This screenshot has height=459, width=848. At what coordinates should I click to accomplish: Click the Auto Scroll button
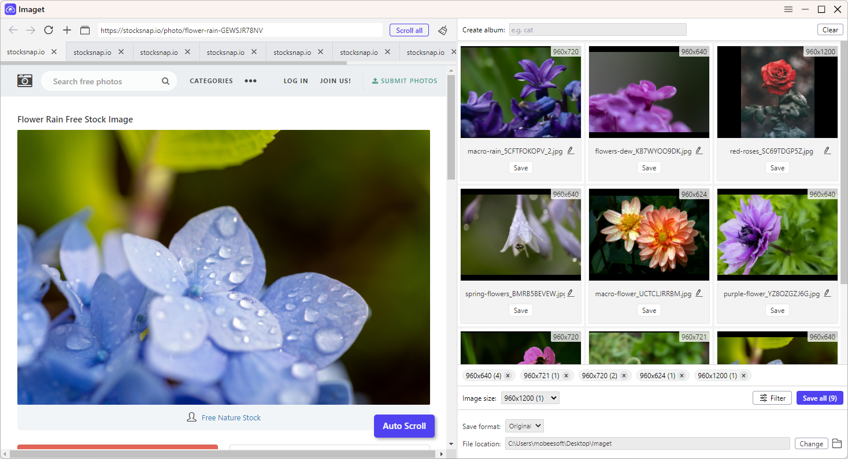(404, 426)
